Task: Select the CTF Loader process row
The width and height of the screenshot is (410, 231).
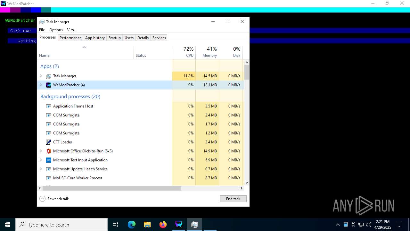Action: pyautogui.click(x=141, y=142)
